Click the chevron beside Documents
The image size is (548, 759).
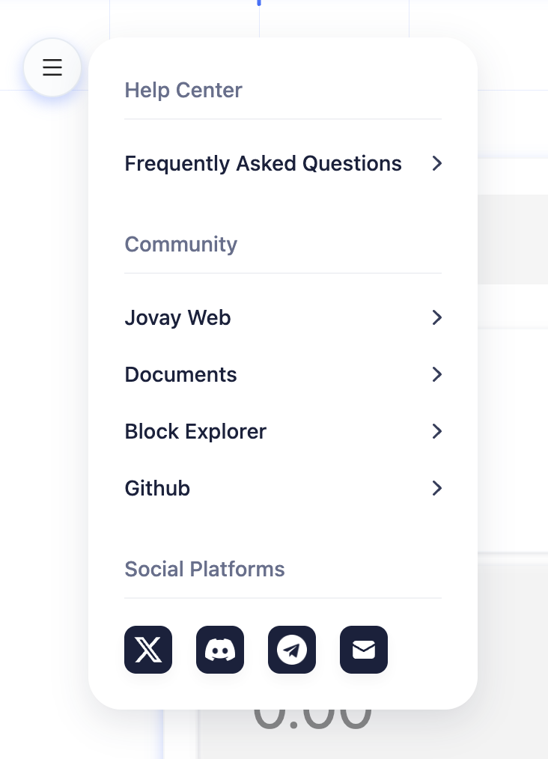pos(437,374)
